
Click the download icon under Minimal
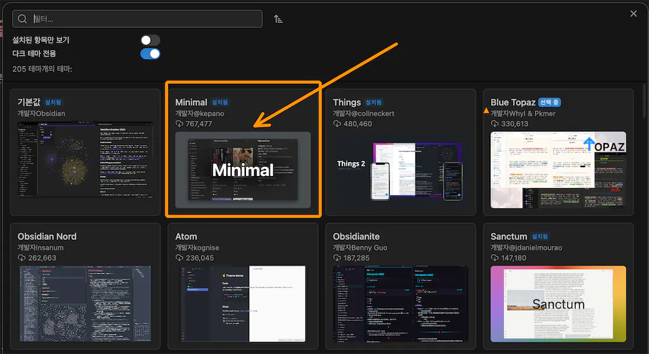179,124
